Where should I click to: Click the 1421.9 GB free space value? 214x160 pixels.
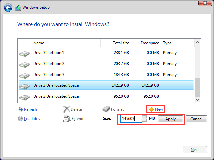(x=150, y=85)
